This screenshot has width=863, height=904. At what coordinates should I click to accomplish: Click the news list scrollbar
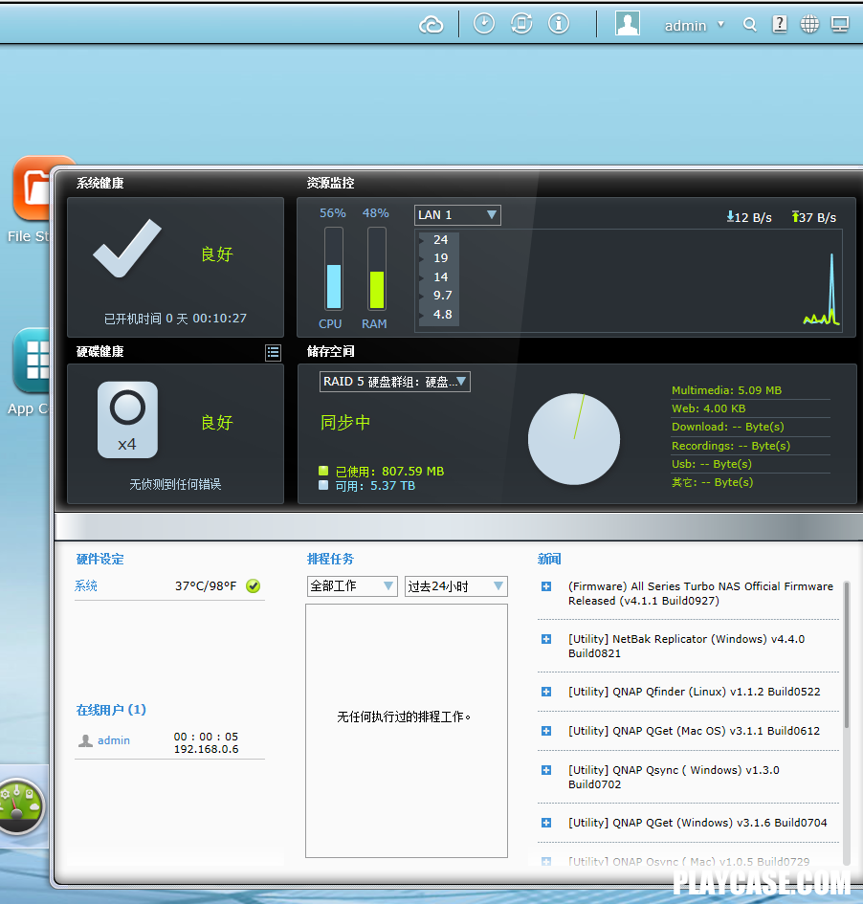coord(847,655)
